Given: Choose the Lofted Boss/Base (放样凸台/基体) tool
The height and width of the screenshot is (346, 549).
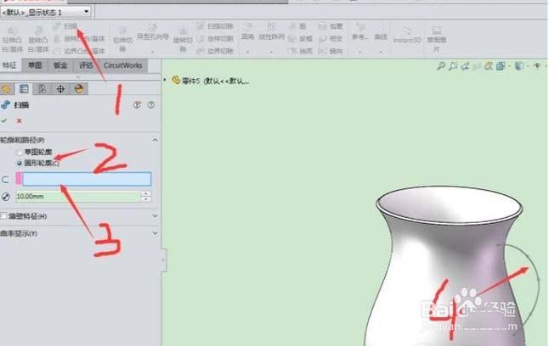Looking at the screenshot, I should tap(80, 39).
